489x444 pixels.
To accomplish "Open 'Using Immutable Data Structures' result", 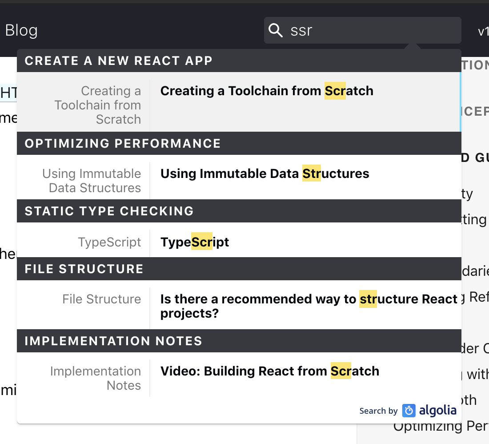I will pos(265,174).
